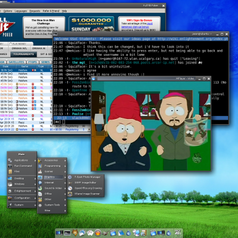238x238 pixels.
Task: Open Languages menu in Full Tilt Poker
Action: (21, 11)
